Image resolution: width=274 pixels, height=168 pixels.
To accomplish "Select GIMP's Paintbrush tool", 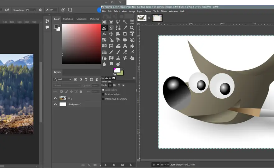I will coord(118,52).
